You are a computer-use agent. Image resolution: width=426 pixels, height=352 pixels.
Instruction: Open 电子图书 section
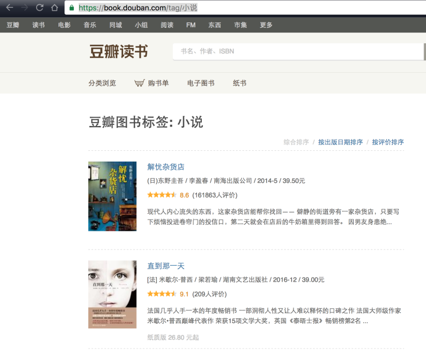pos(201,83)
